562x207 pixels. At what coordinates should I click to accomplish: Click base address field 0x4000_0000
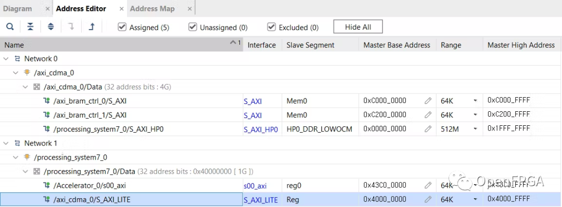385,199
